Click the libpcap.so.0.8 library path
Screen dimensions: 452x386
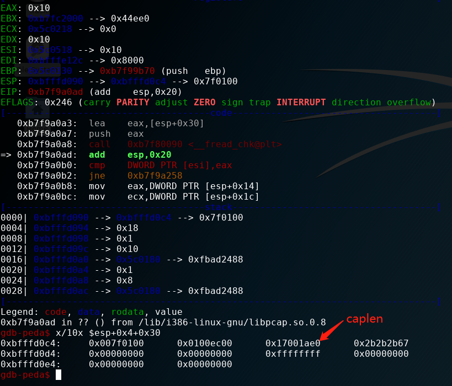tap(232, 323)
